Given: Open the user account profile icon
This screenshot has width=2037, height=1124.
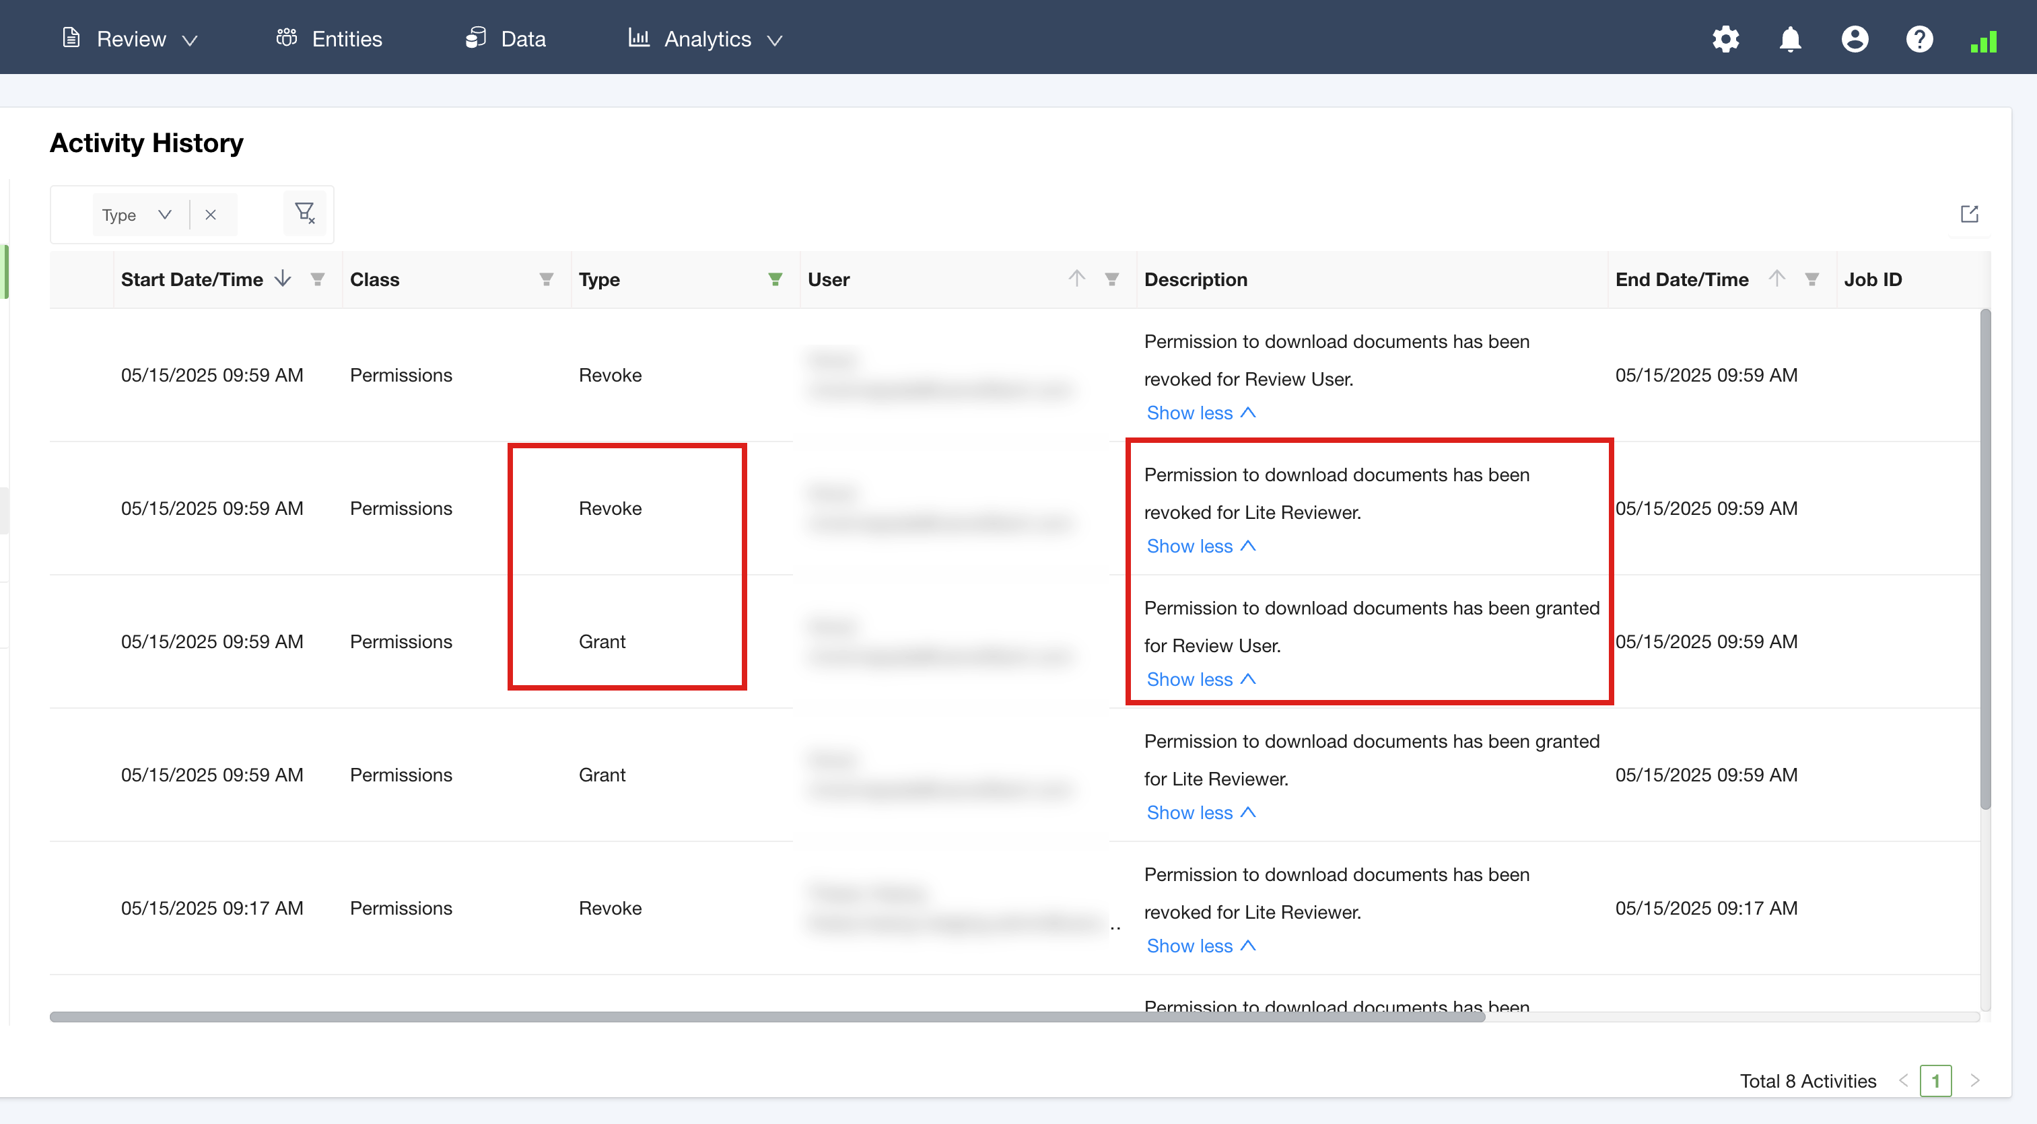Looking at the screenshot, I should pyautogui.click(x=1855, y=39).
